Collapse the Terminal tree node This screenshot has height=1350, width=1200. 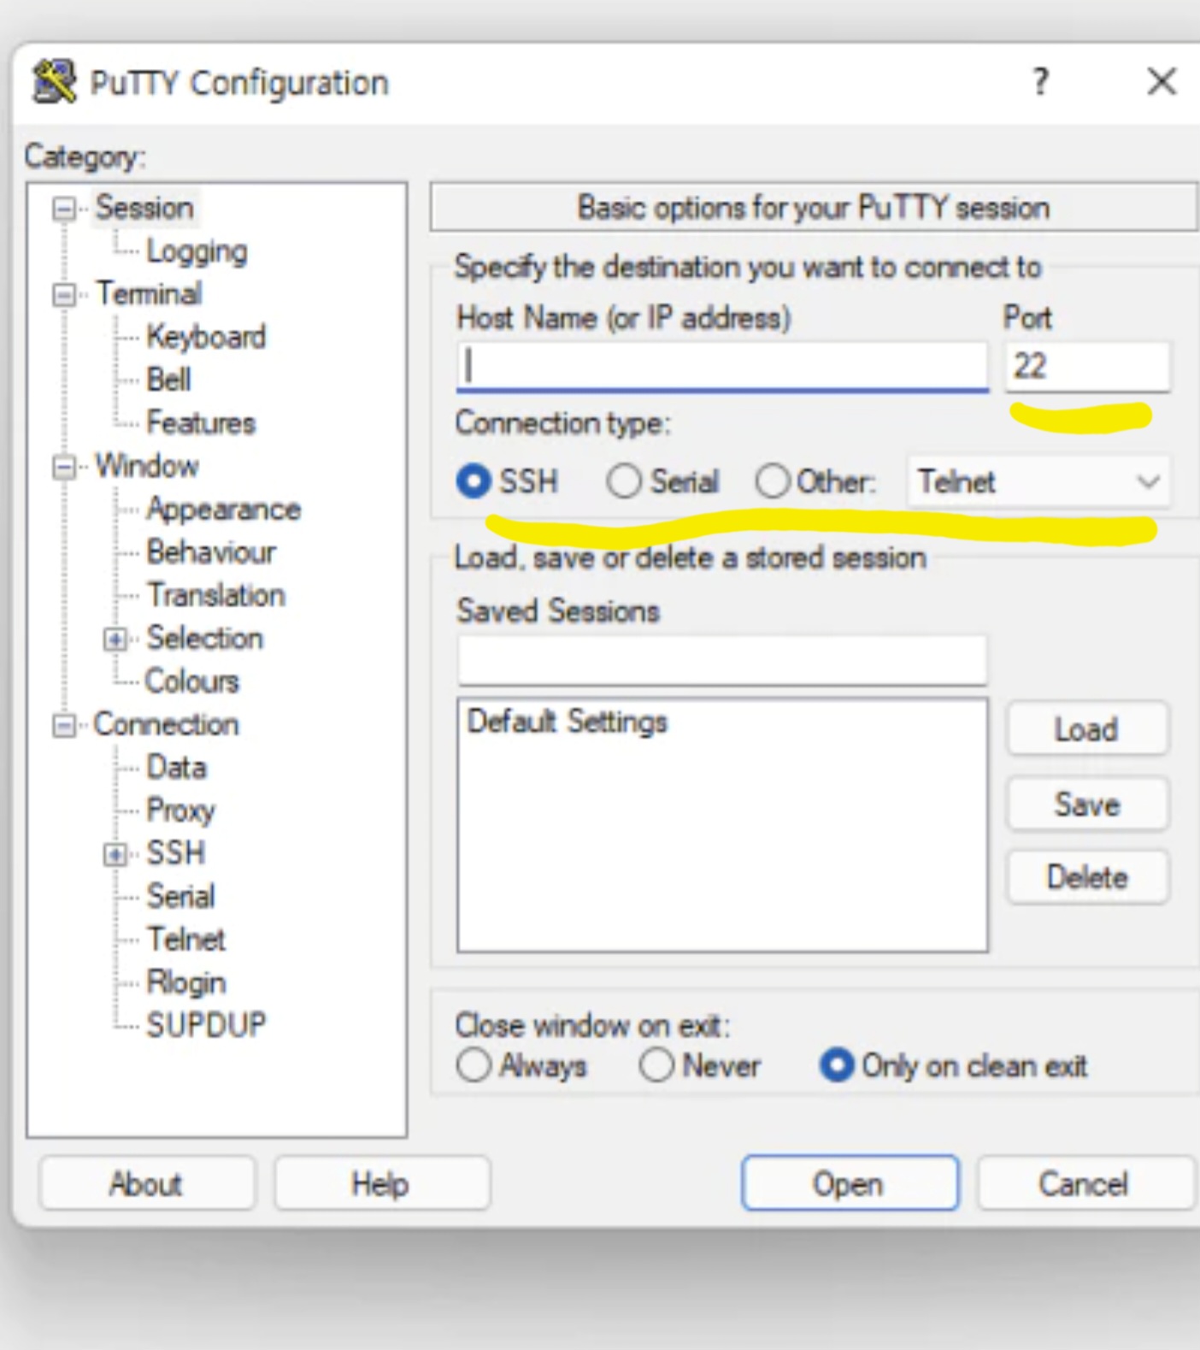(x=64, y=295)
